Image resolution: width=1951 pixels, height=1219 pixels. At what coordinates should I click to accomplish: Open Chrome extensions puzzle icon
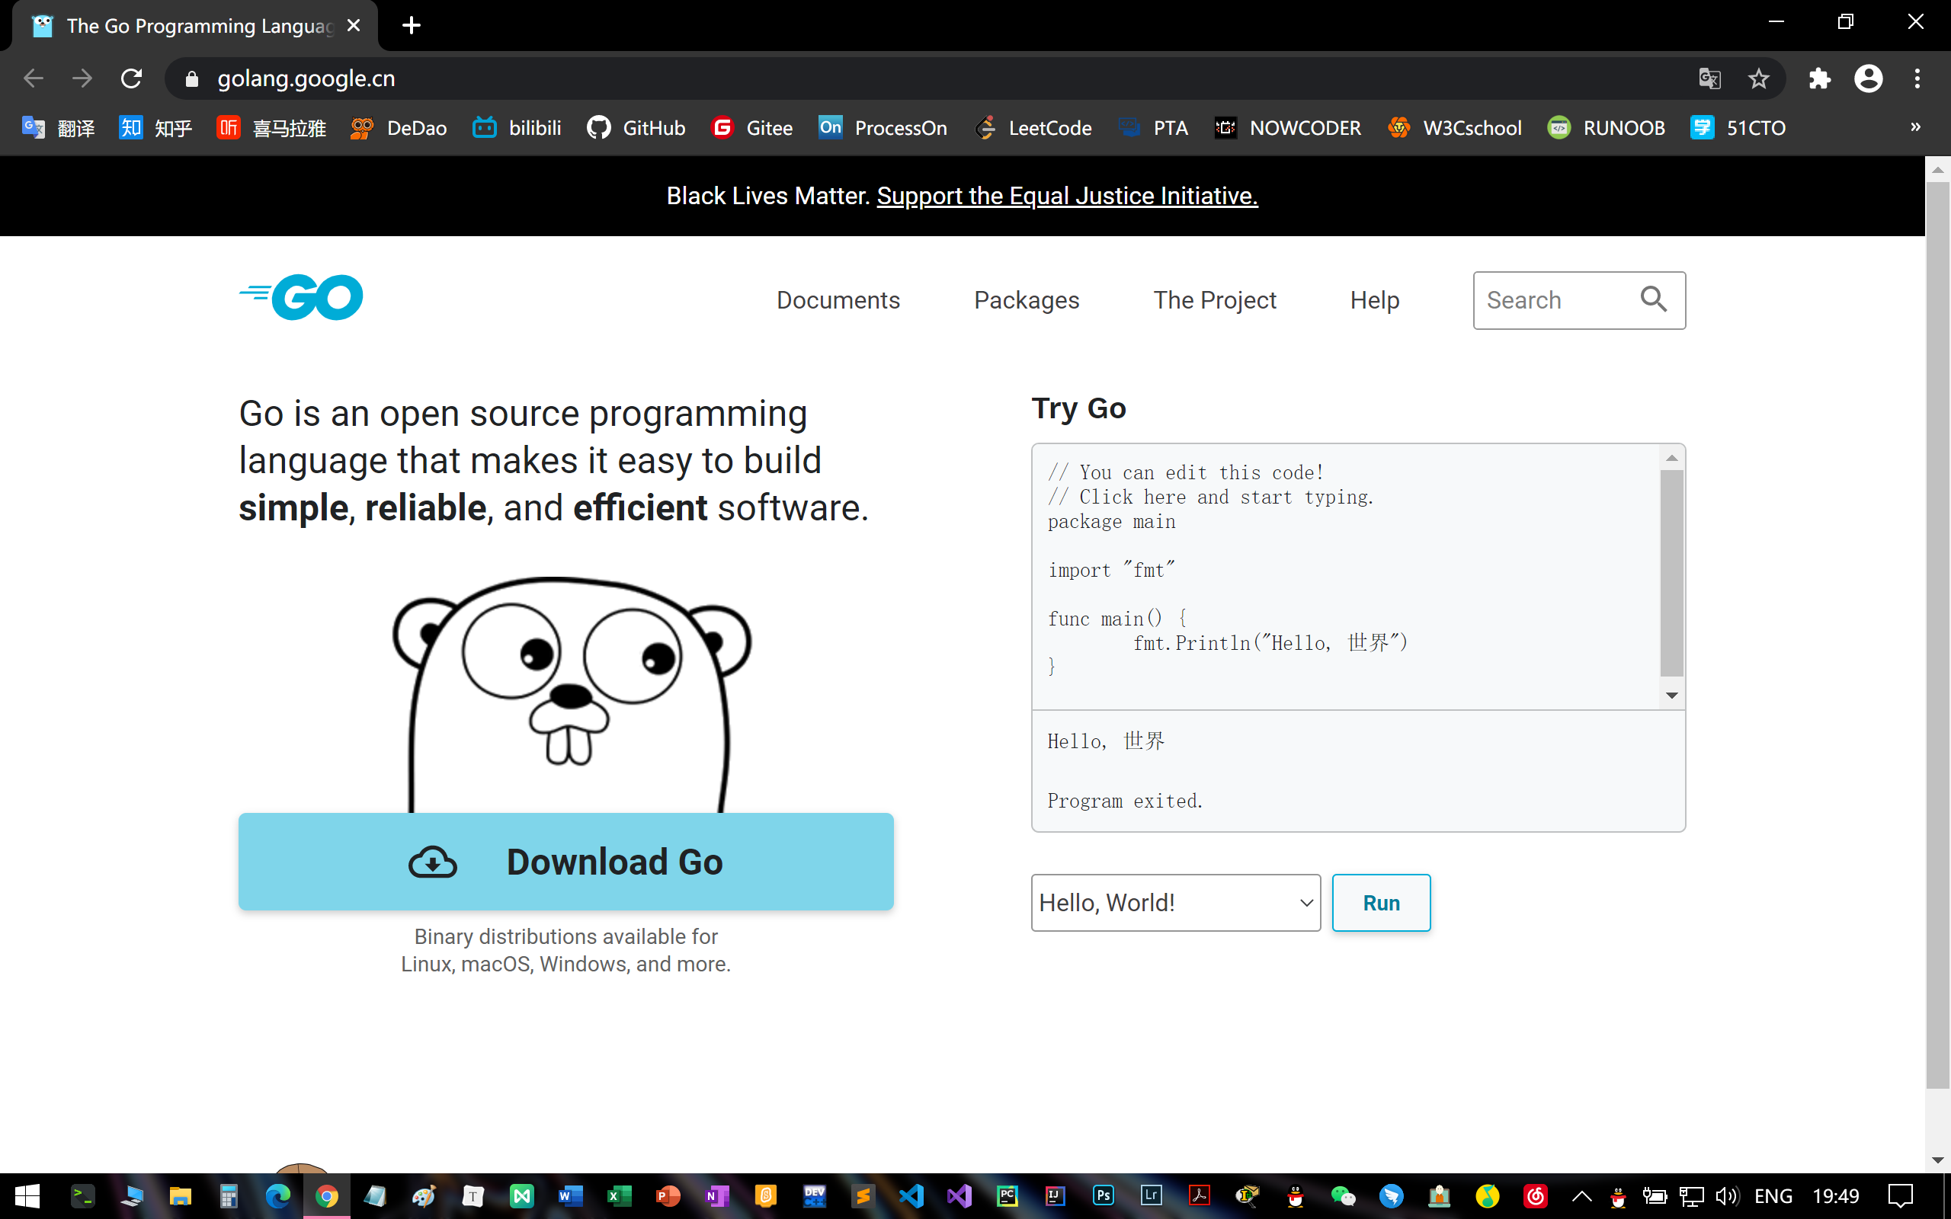click(x=1819, y=79)
